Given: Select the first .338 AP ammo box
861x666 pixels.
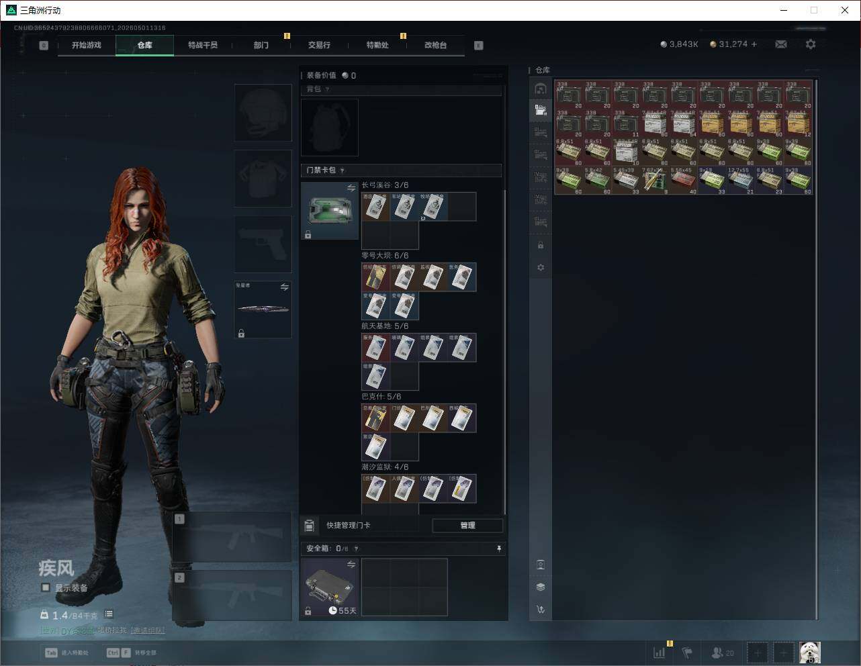Looking at the screenshot, I should tap(569, 95).
